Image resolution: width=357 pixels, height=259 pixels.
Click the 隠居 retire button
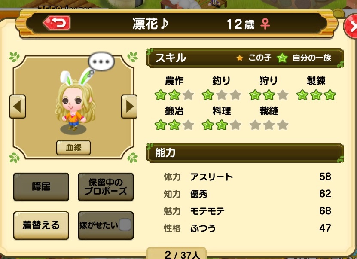click(x=41, y=187)
